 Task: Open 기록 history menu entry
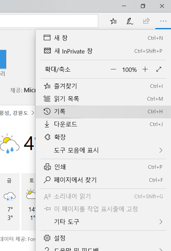coord(103,112)
